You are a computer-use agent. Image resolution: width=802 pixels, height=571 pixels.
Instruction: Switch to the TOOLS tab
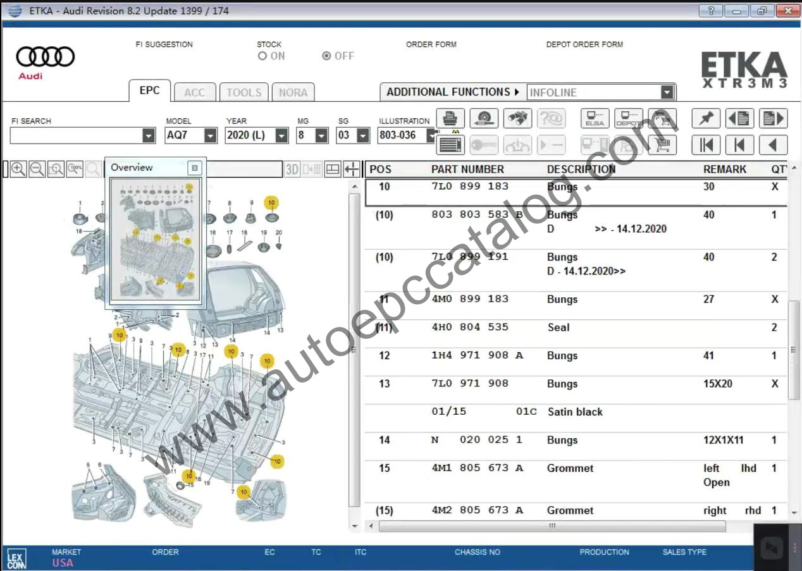(244, 92)
